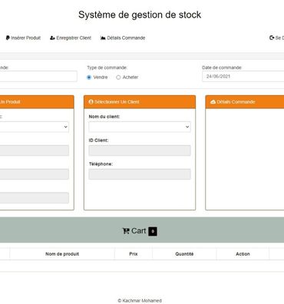Click the Action column header
Screen dimensions: 284x304
(243, 254)
